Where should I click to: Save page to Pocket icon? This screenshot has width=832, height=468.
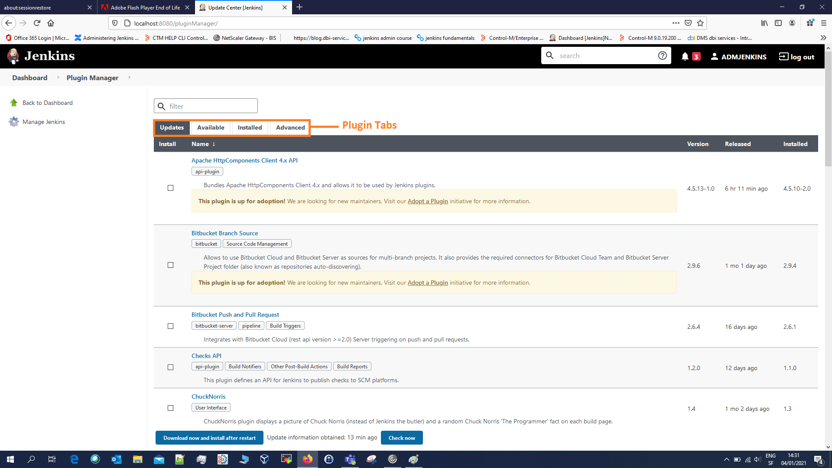688,23
